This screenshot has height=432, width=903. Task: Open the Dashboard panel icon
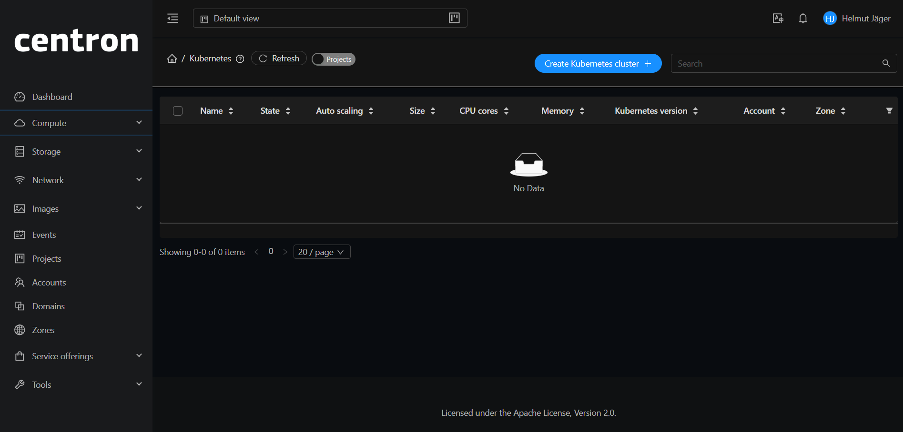[x=20, y=97]
